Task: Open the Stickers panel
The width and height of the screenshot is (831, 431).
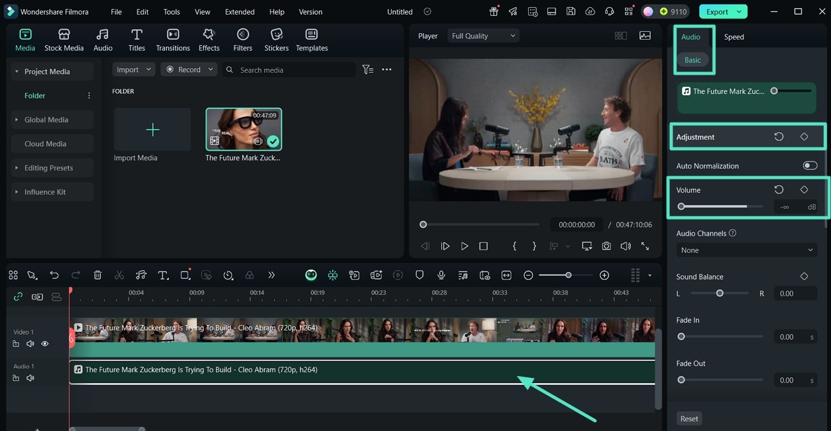Action: [276, 40]
